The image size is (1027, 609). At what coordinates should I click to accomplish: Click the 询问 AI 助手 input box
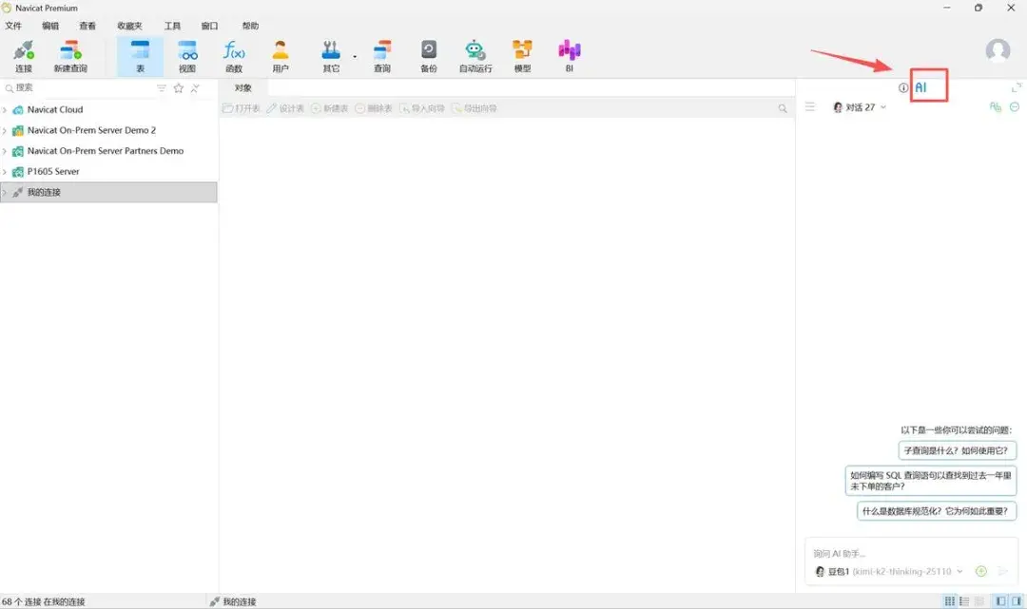coord(910,553)
